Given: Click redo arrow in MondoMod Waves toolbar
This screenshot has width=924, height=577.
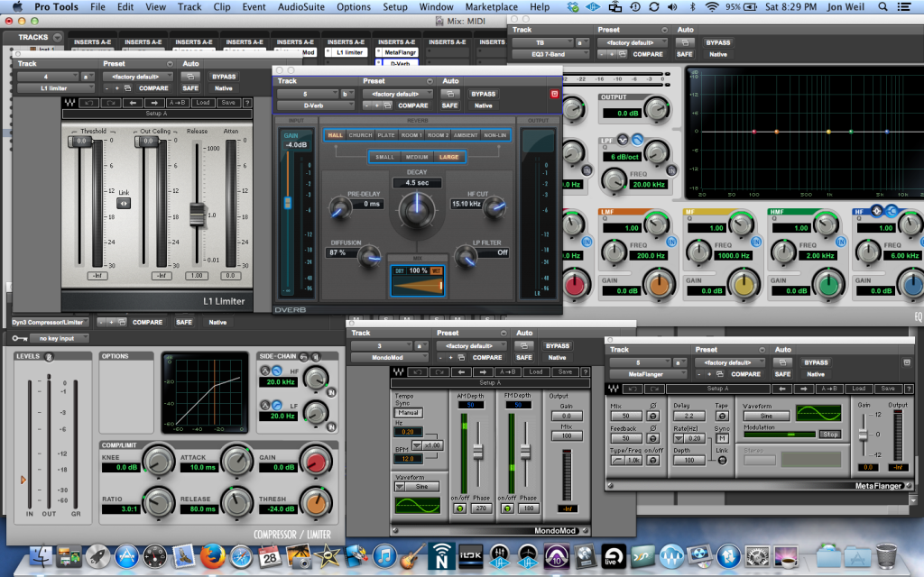Looking at the screenshot, I should coord(439,372).
